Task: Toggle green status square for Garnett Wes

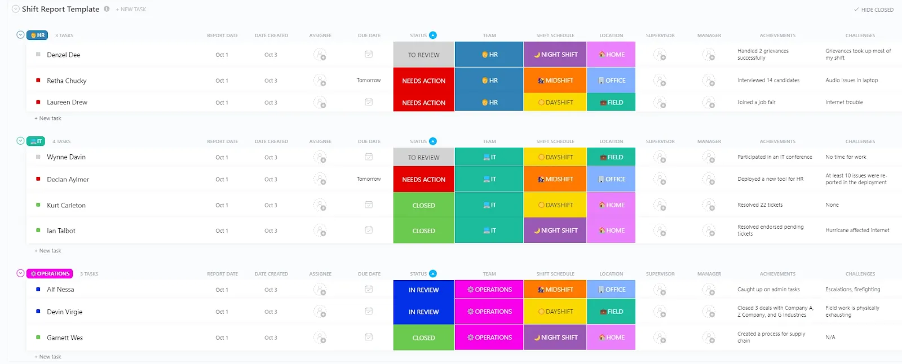Action: click(38, 337)
